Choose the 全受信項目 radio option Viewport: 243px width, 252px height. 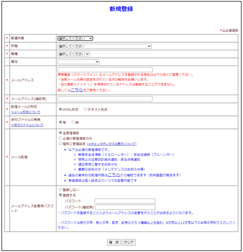[x=60, y=133]
